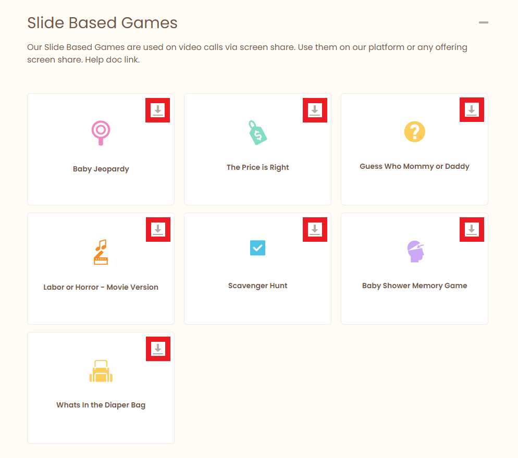Download The Price is Right game
The image size is (518, 458).
(x=315, y=110)
